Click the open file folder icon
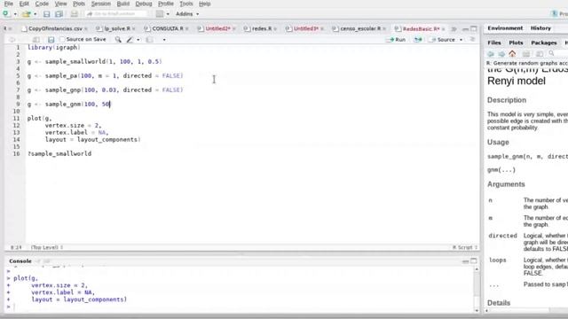Viewport: 568px width, 319px height. coord(26,14)
